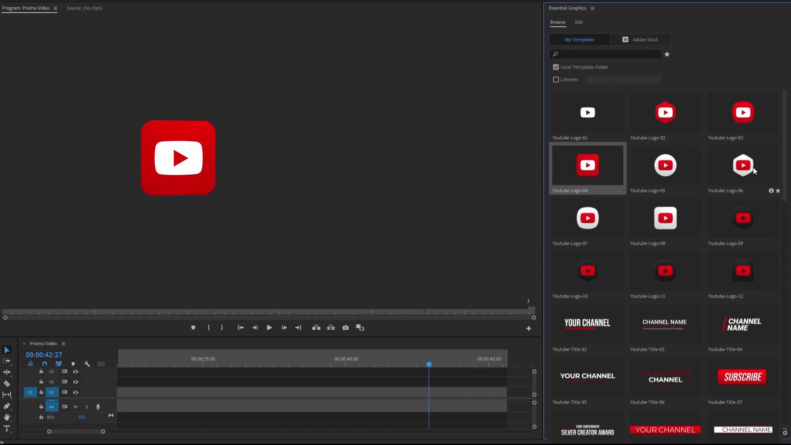
Task: Open Libraries filter dropdown
Action: [623, 80]
